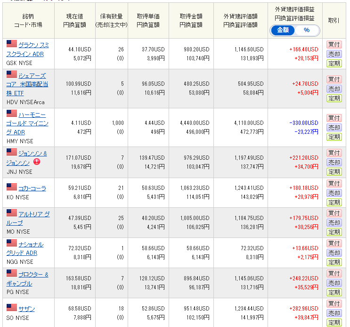Click 売却 button for MO
This screenshot has width=350, height=327.
tap(334, 222)
